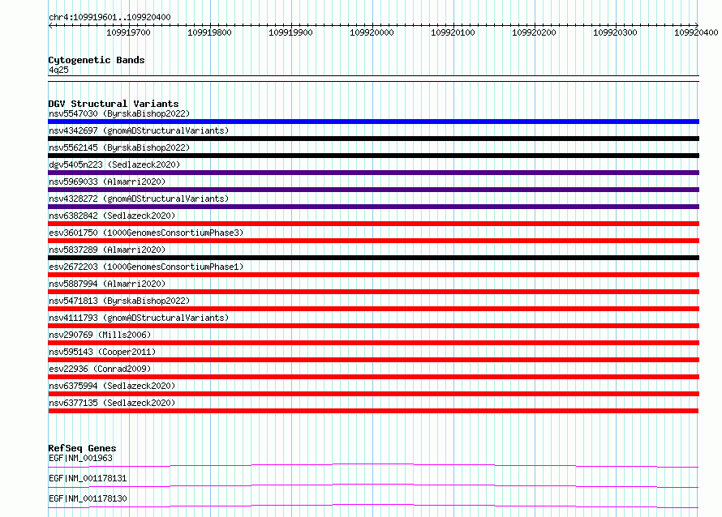Select nsv4328272 (gnomADStructuralVariants) label
This screenshot has width=722, height=517.
click(x=139, y=199)
